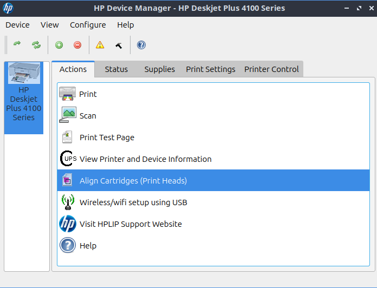377x288 pixels.
Task: Select Align Cartridges (Print Heads) text
Action: pos(133,181)
